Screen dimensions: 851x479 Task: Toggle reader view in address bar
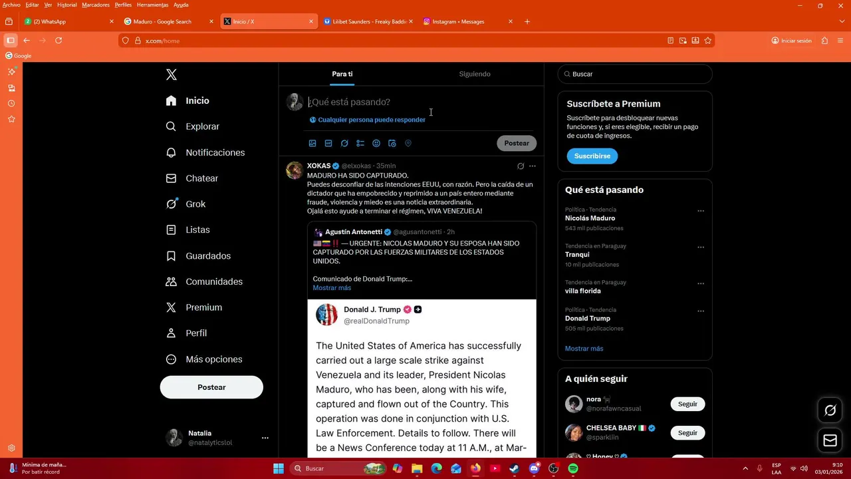pos(671,41)
